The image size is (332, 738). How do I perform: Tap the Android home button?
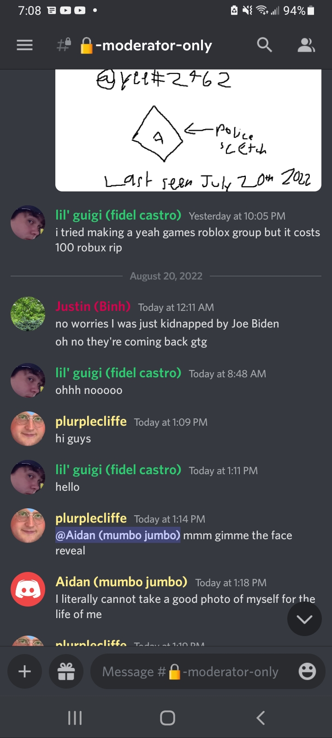[167, 718]
